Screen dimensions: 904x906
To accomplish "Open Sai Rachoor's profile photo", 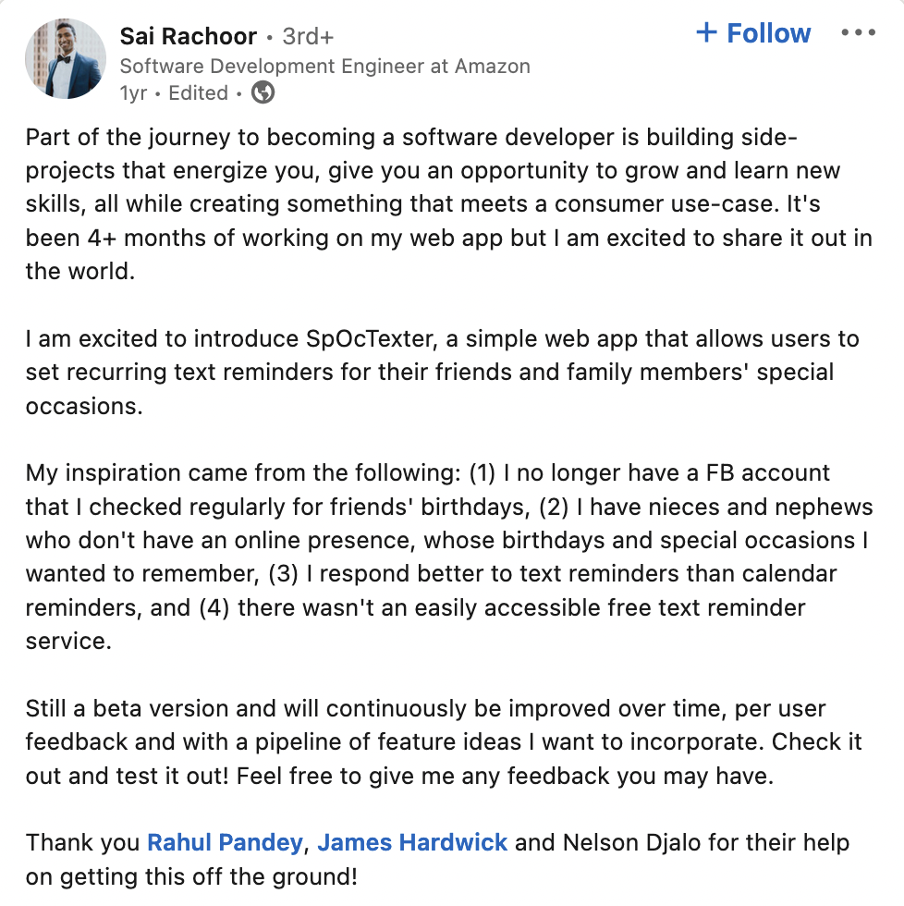I will tap(66, 58).
